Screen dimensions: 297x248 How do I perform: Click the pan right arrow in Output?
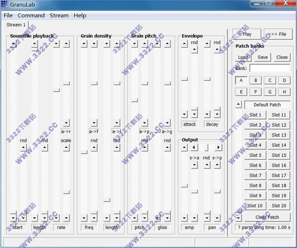(x=218, y=147)
